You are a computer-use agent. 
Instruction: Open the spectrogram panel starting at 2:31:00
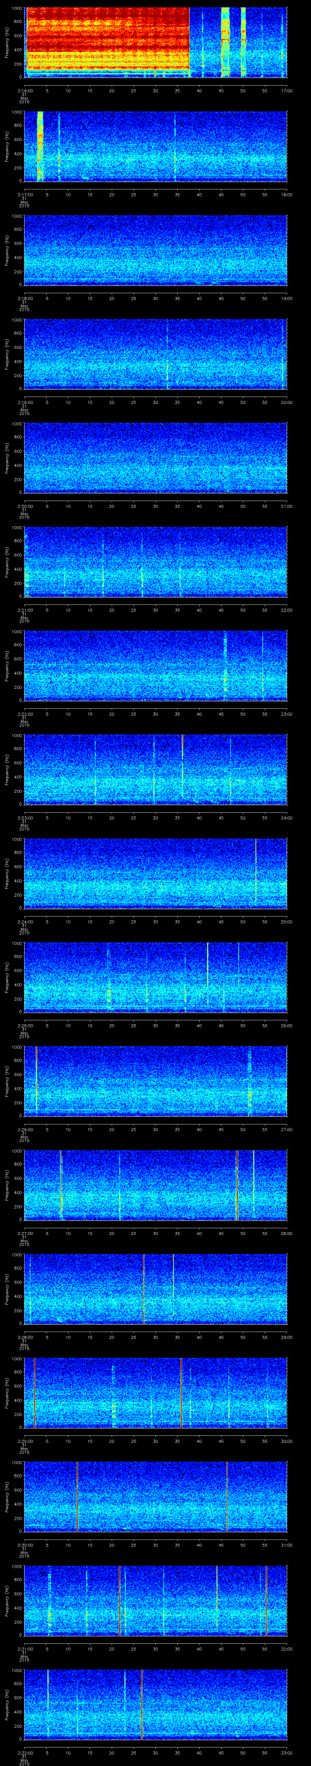(x=156, y=1601)
